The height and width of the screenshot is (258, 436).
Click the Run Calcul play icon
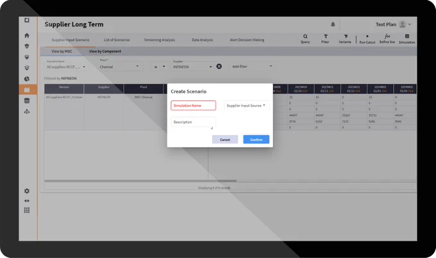(367, 38)
